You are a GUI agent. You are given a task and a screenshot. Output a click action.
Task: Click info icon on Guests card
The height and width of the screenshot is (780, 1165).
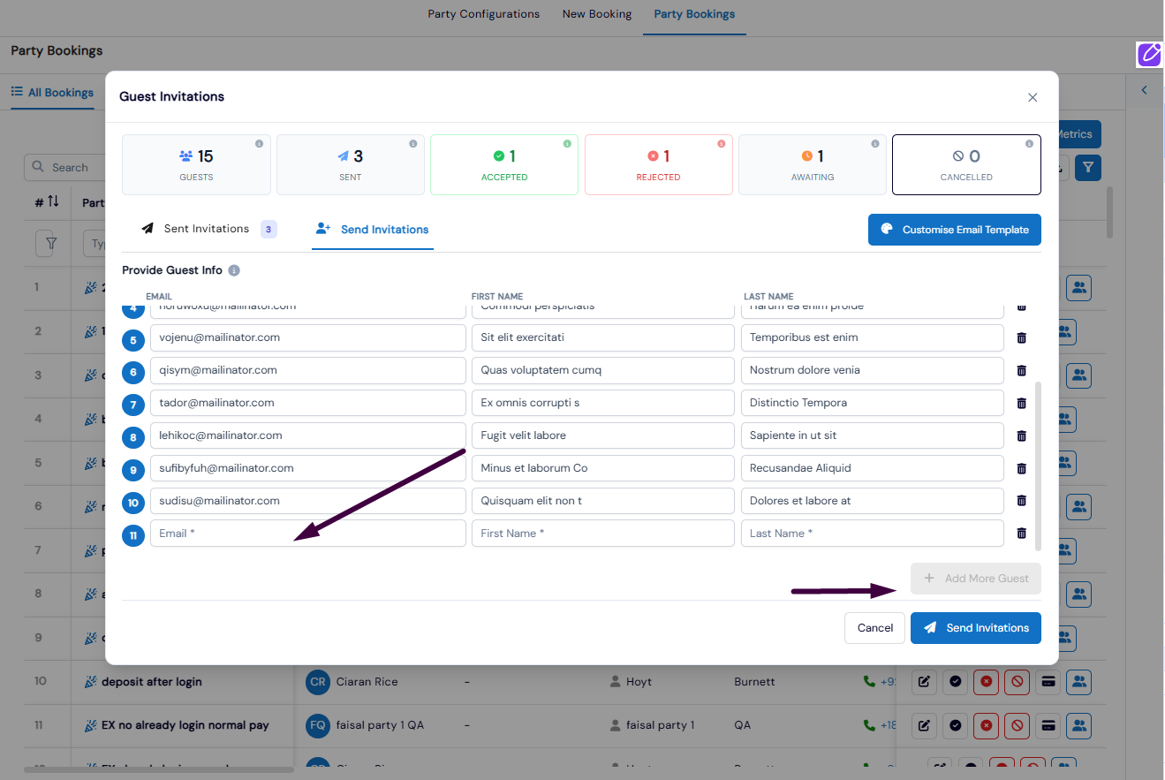[x=259, y=143]
